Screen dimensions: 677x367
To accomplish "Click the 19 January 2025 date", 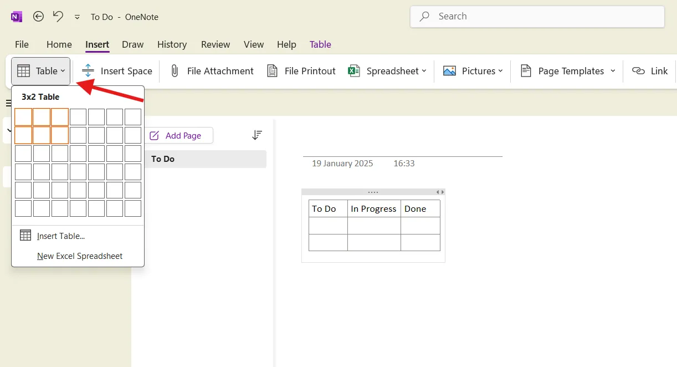I will pos(342,164).
